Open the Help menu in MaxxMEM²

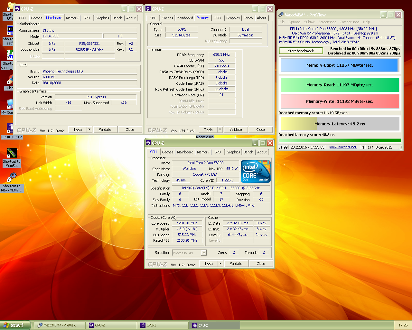pyautogui.click(x=367, y=22)
